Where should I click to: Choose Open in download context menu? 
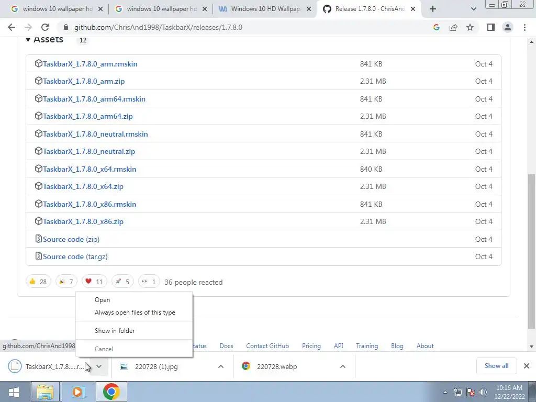point(134,300)
